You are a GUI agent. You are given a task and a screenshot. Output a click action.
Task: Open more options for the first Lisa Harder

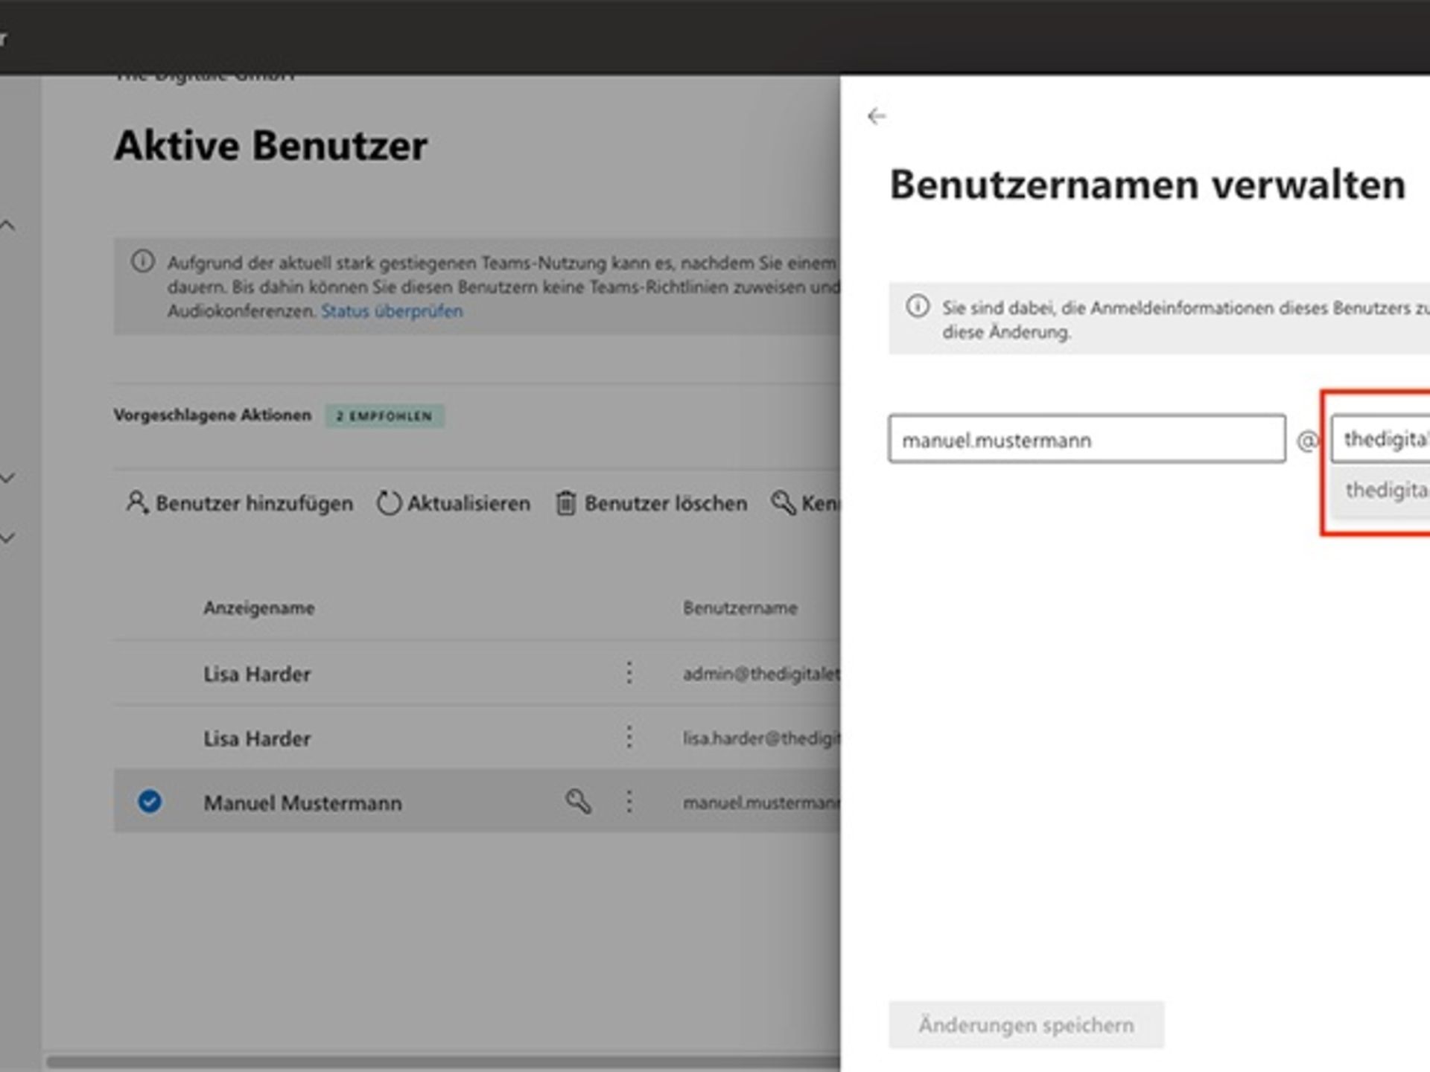629,673
